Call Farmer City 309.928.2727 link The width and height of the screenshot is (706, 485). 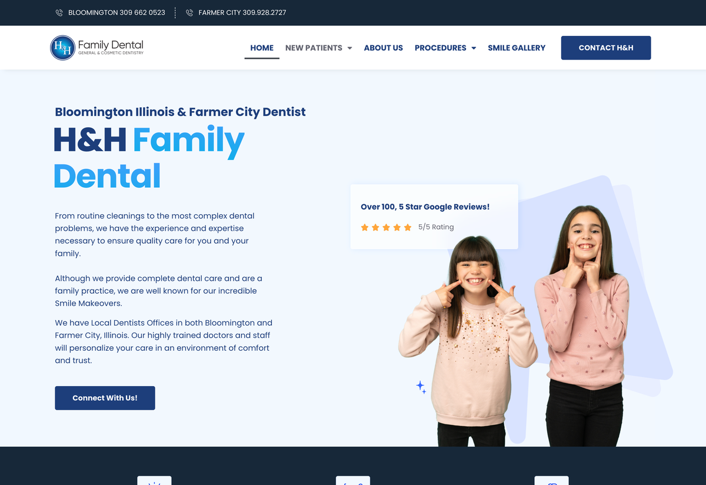tap(242, 12)
